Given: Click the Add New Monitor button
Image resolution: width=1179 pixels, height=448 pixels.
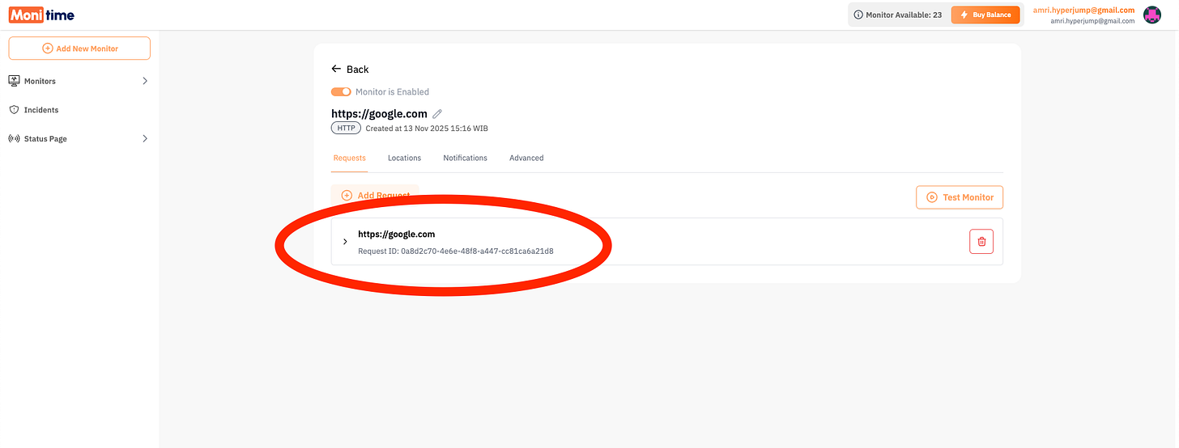Looking at the screenshot, I should (79, 49).
